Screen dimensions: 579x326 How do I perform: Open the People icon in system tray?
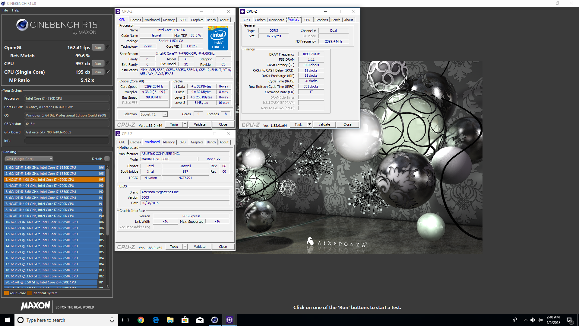tap(515, 320)
